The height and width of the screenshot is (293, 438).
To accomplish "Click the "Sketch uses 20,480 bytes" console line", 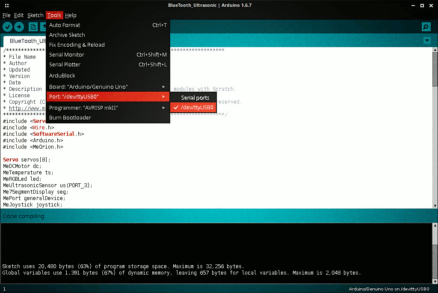I will [x=123, y=266].
